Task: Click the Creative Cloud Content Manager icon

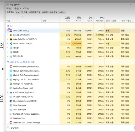Action: pyautogui.click(x=11, y=123)
